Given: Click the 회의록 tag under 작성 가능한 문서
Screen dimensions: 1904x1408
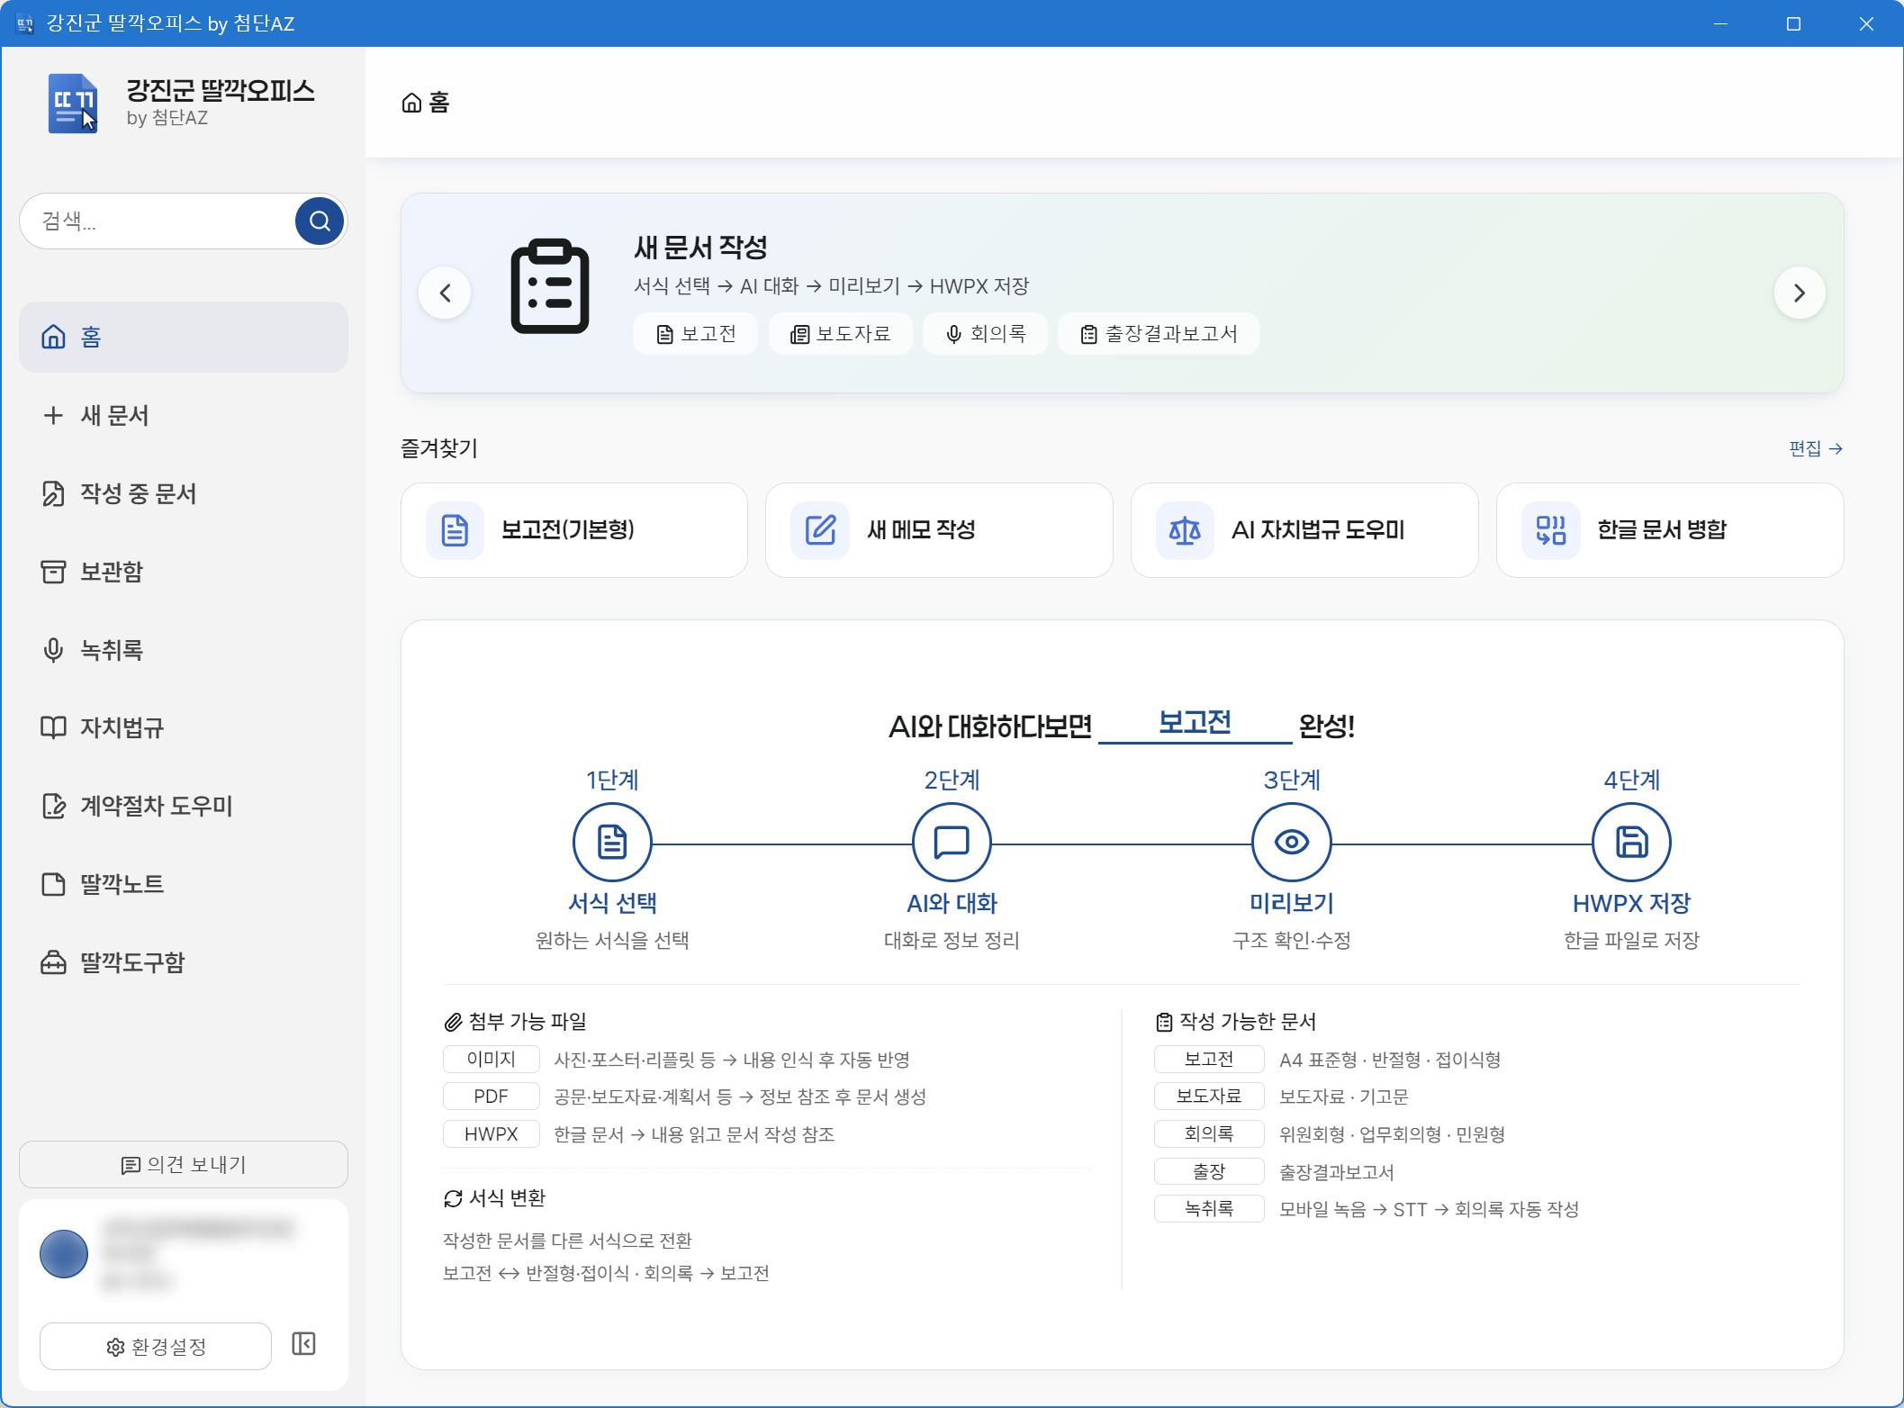Looking at the screenshot, I should 1209,1134.
